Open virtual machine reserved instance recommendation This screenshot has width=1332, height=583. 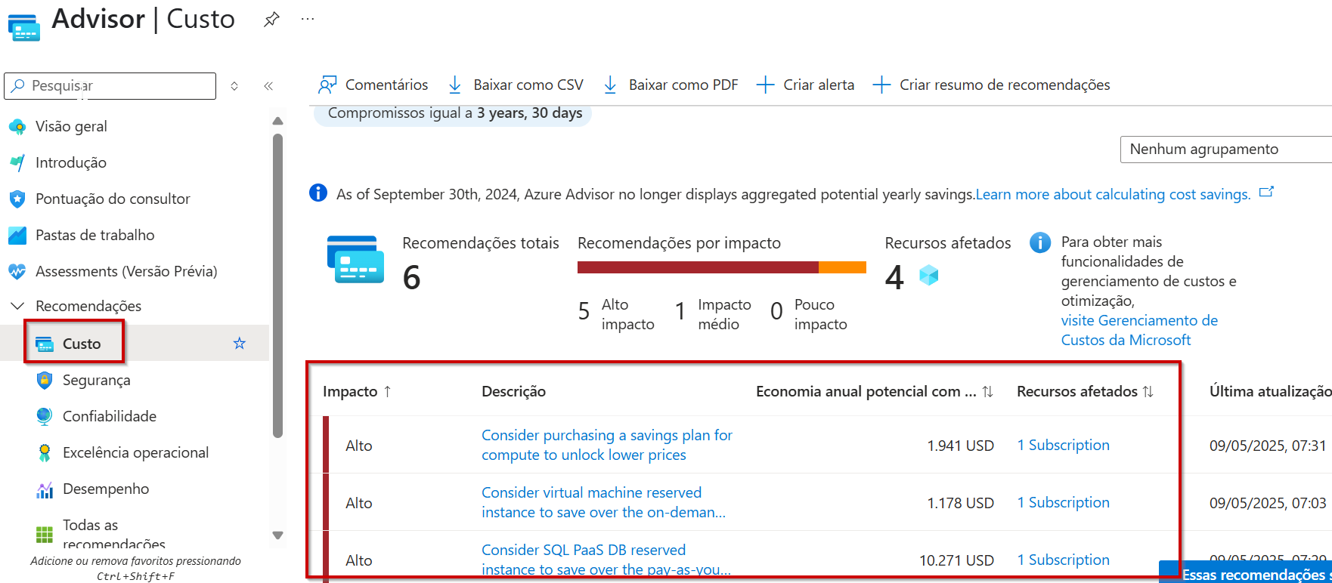(603, 502)
